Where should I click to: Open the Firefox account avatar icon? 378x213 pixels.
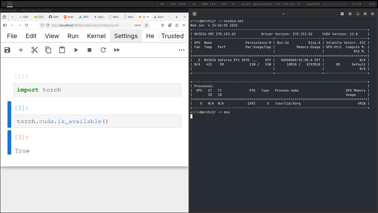(x=170, y=25)
